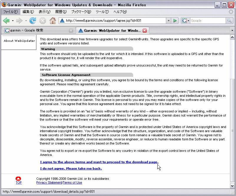Minimize the Firefox window

pos(217,5)
